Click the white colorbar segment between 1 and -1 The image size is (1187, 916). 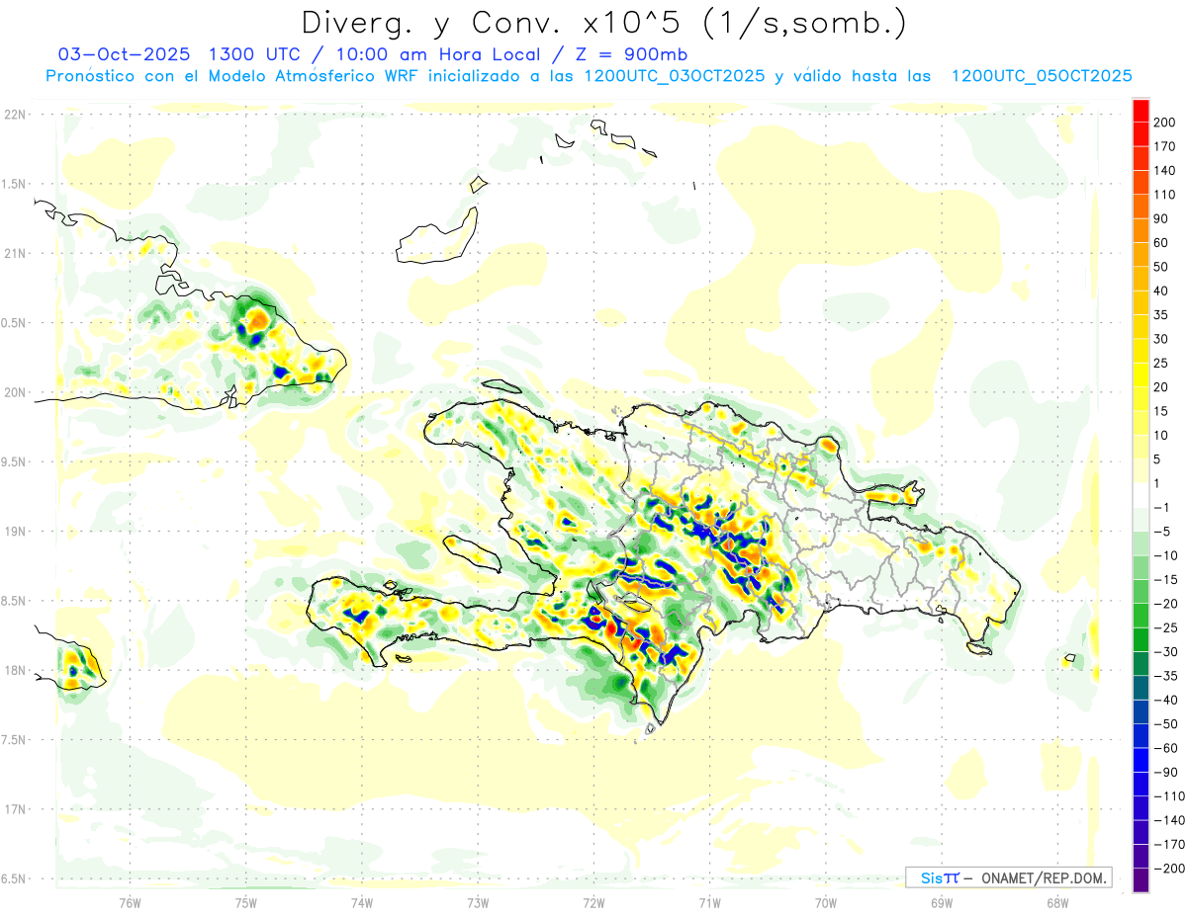point(1141,496)
